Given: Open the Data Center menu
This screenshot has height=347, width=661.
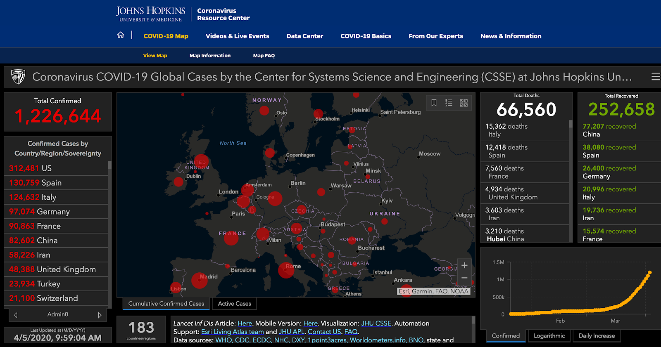Looking at the screenshot, I should [305, 36].
